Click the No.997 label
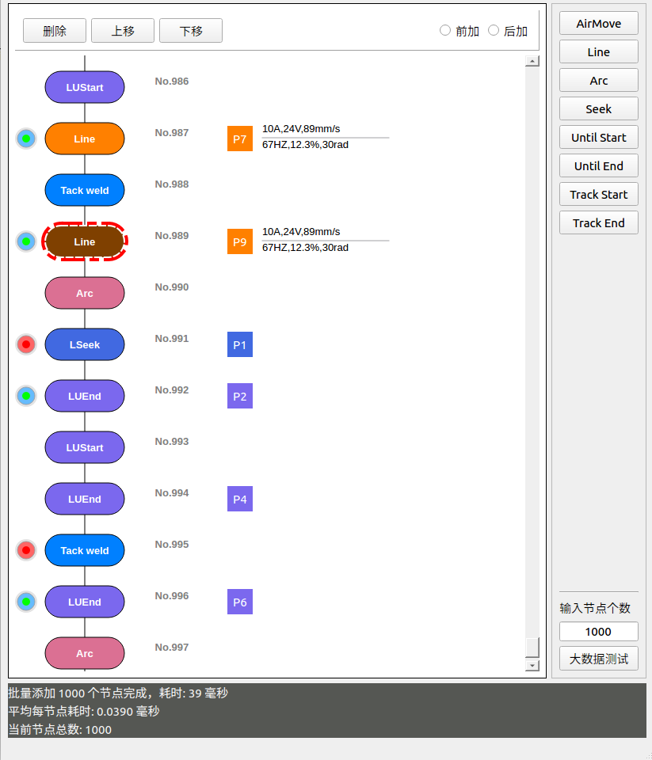Screen dimensions: 652x760 pyautogui.click(x=172, y=647)
